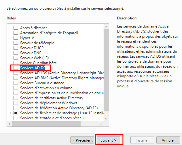Tick the Serveur DHCP checkbox
Viewport: 182px width, 145px height.
point(16,48)
